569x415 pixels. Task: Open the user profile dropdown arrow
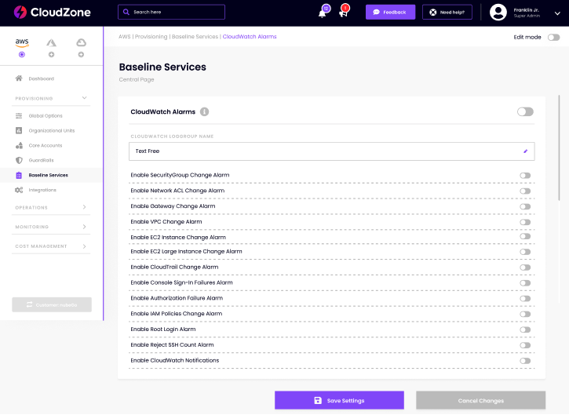(x=557, y=13)
